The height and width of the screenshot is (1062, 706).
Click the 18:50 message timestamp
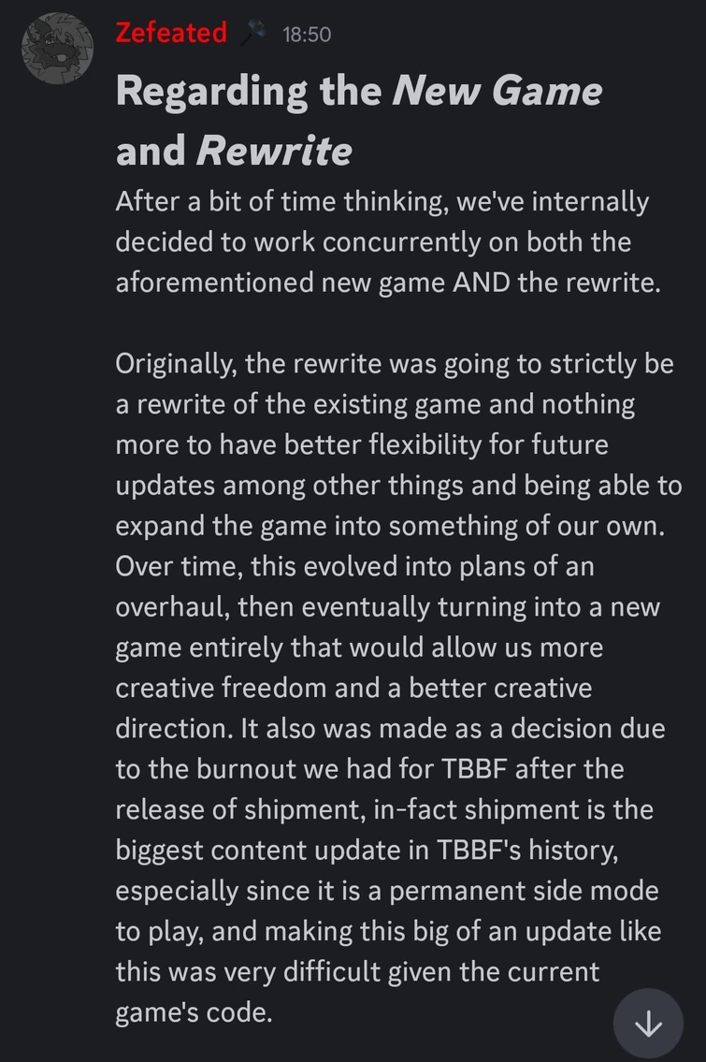pyautogui.click(x=306, y=35)
